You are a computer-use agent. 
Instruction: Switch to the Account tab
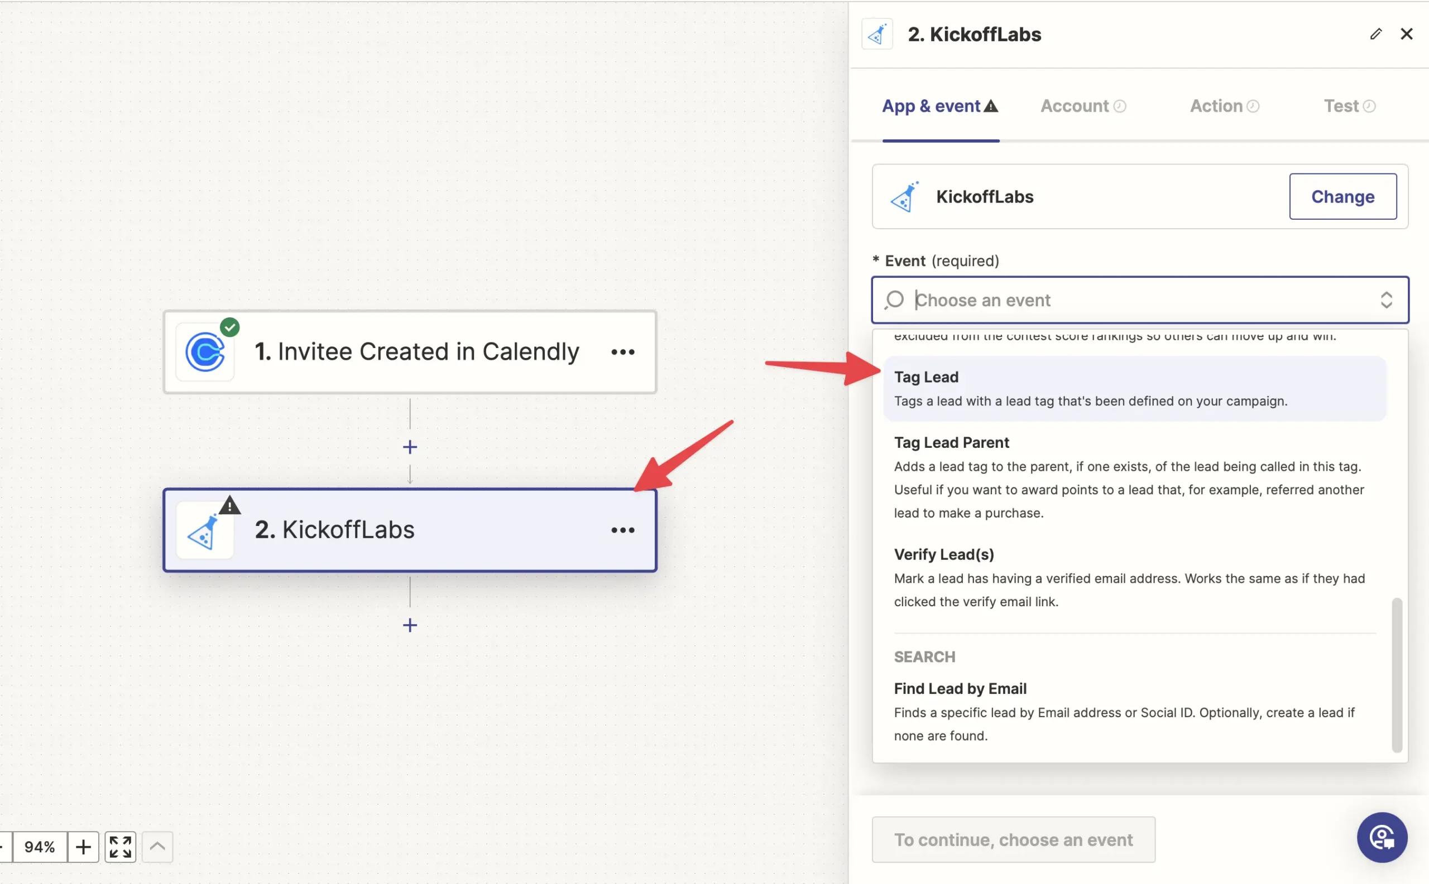[1082, 106]
